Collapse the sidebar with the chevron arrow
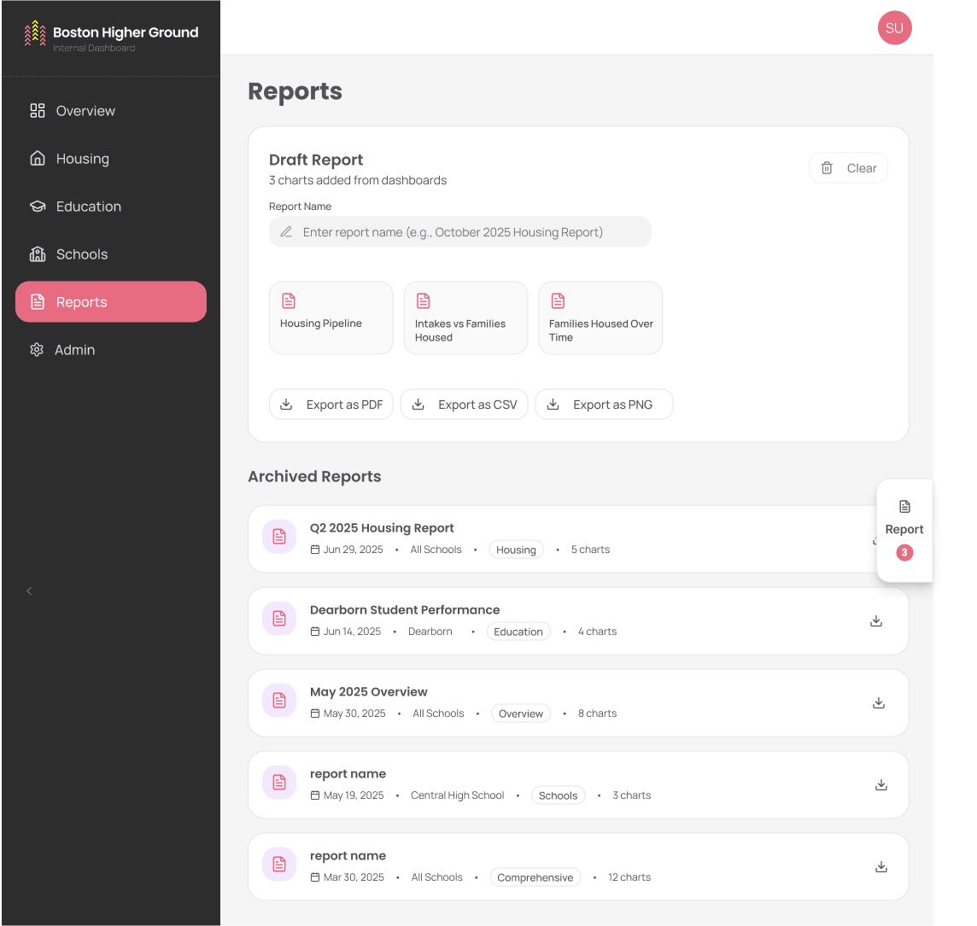Image resolution: width=977 pixels, height=926 pixels. [29, 591]
